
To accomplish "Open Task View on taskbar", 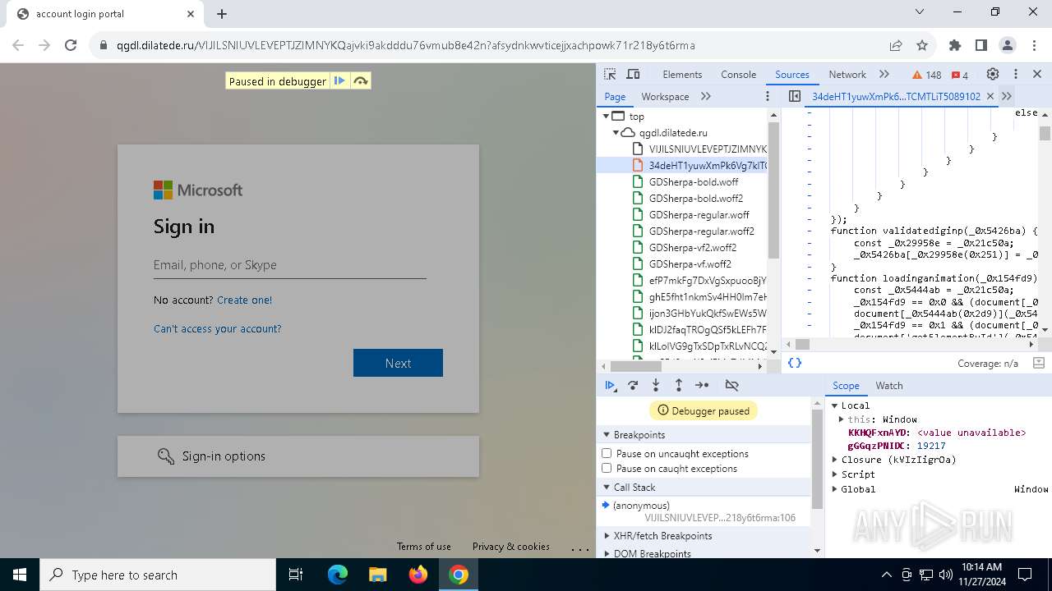I will pos(296,575).
